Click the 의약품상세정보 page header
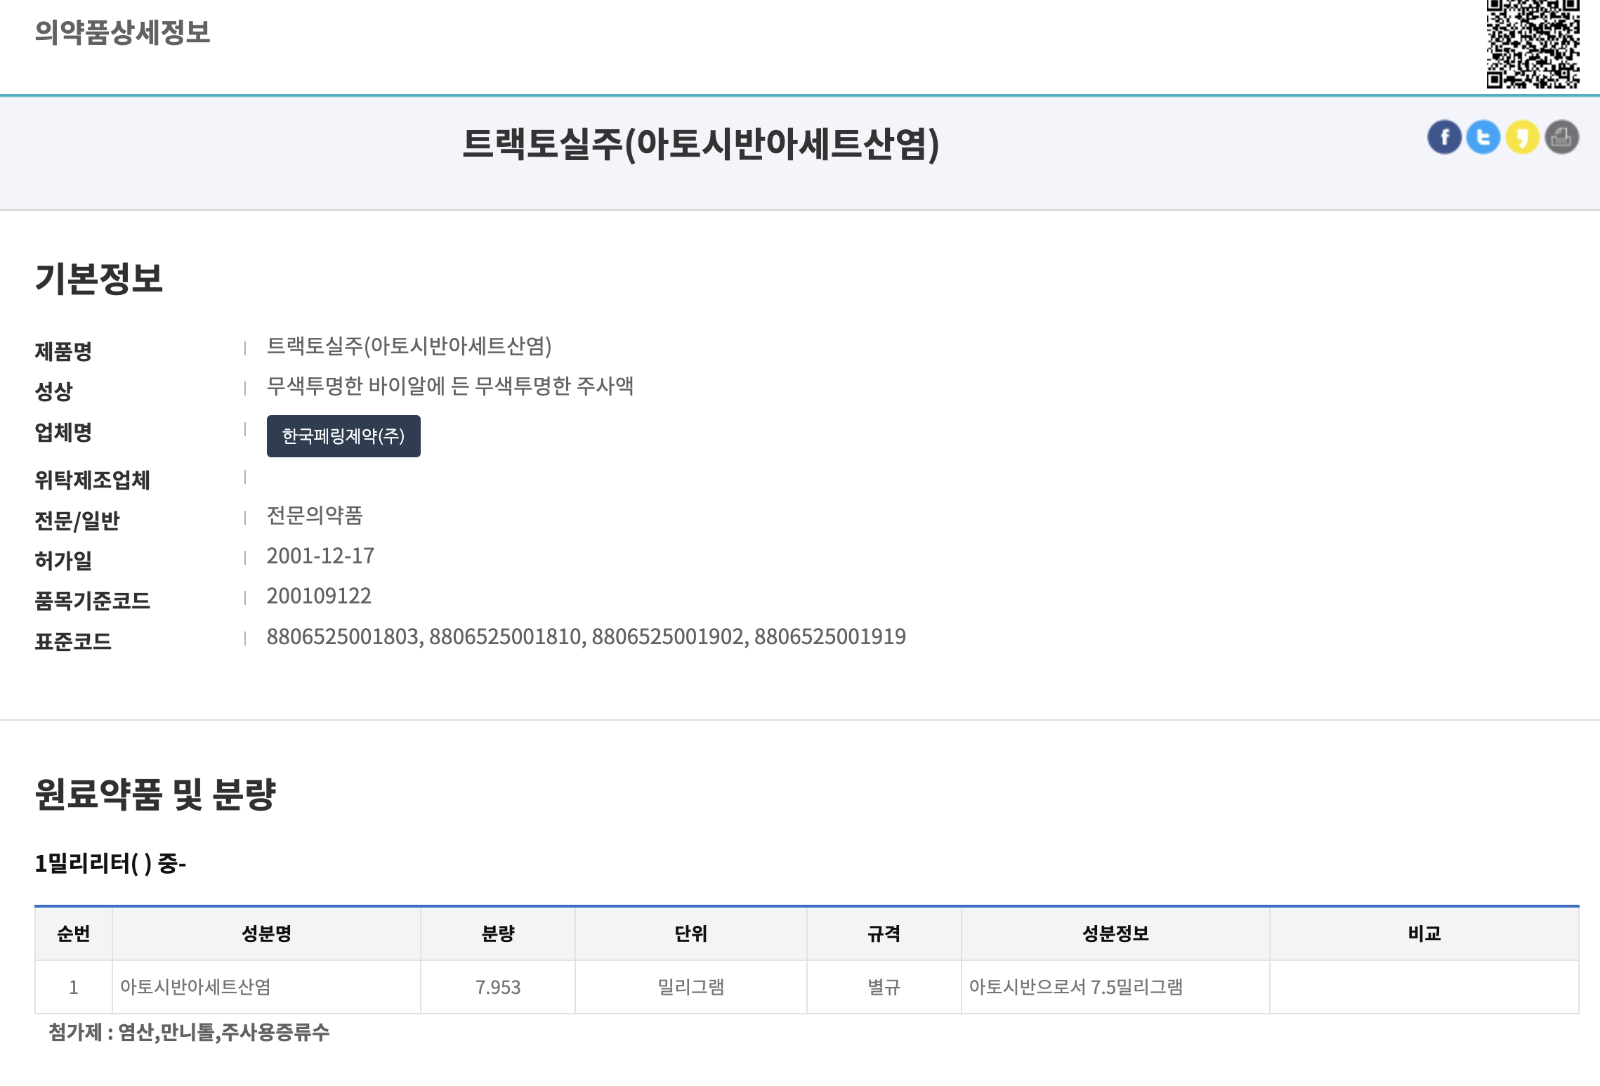 coord(122,32)
